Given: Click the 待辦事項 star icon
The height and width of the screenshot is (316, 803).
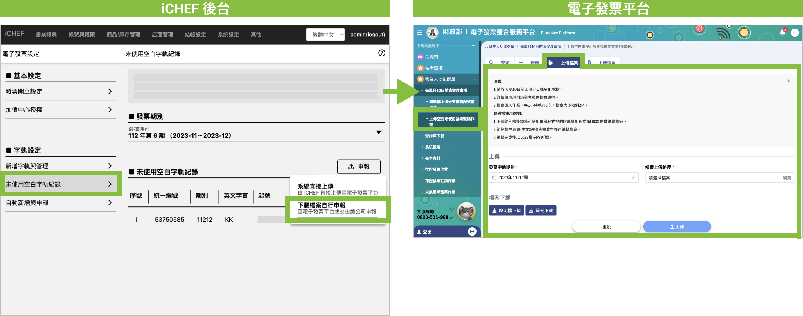Looking at the screenshot, I should pyautogui.click(x=420, y=68).
